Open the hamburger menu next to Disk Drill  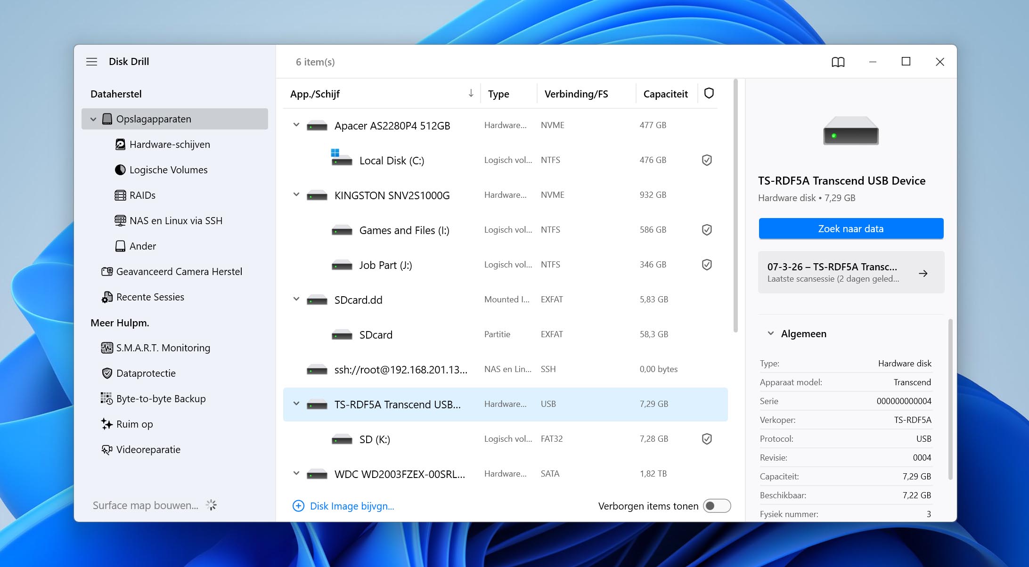click(x=91, y=62)
